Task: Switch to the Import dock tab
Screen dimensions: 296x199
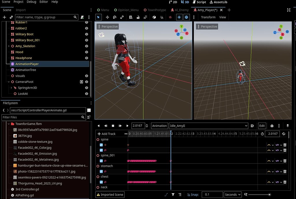Action: click(x=21, y=10)
